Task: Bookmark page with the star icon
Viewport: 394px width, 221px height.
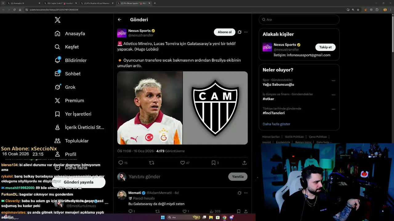Action: (x=358, y=10)
